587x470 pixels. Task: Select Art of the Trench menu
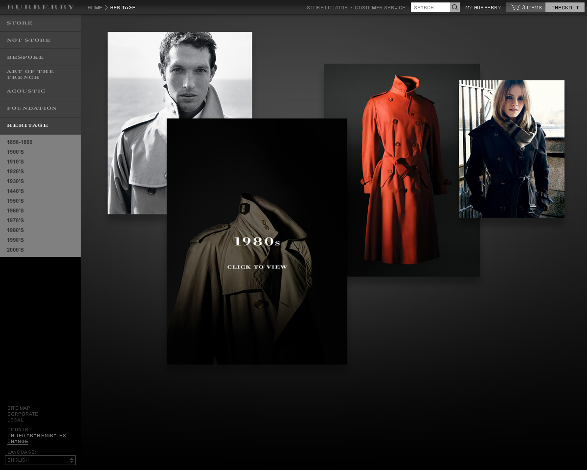[x=30, y=74]
